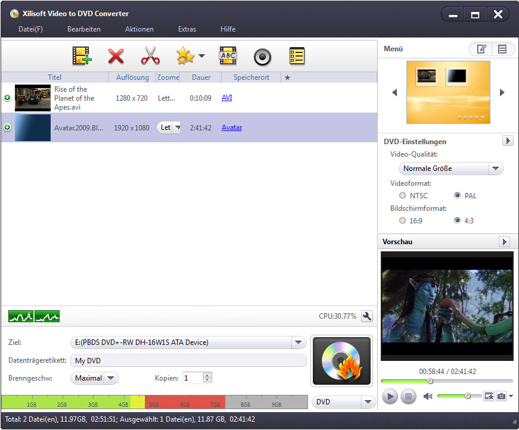This screenshot has height=430, width=519.
Task: Click the AVI location link
Action: tap(227, 98)
